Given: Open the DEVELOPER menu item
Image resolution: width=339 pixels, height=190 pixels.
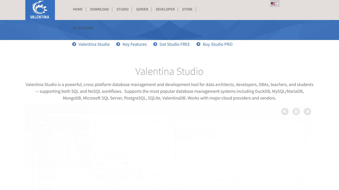Looking at the screenshot, I should 165,9.
